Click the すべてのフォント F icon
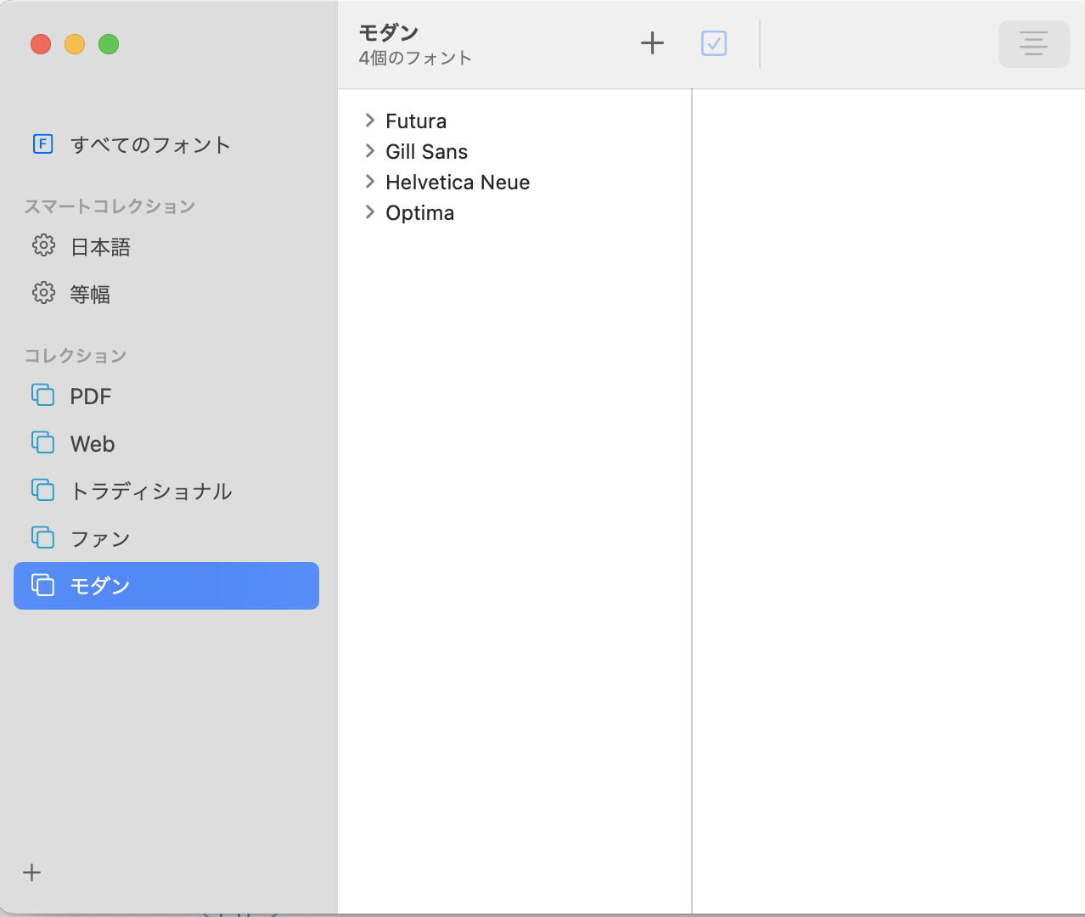 click(42, 144)
